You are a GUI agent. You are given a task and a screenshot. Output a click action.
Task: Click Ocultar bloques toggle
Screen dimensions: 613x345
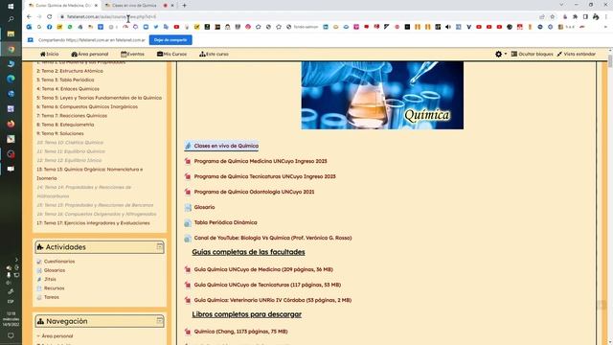coord(533,54)
